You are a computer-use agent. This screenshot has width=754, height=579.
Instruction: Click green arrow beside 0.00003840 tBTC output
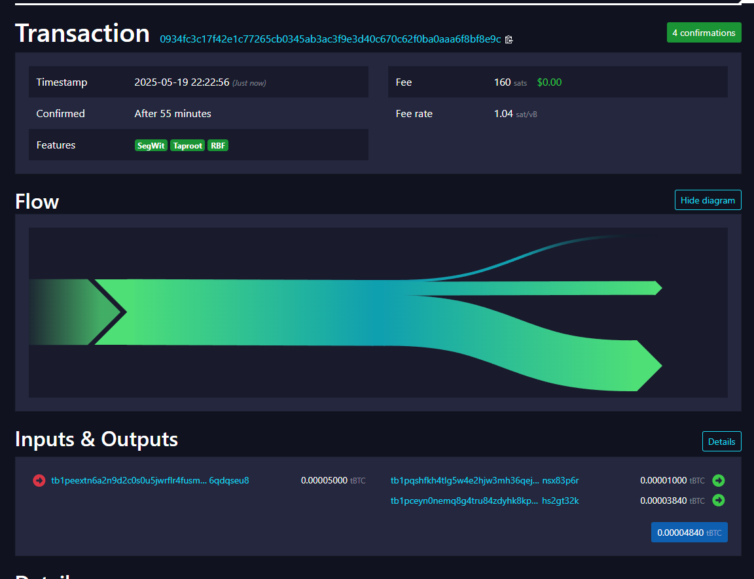(x=719, y=500)
